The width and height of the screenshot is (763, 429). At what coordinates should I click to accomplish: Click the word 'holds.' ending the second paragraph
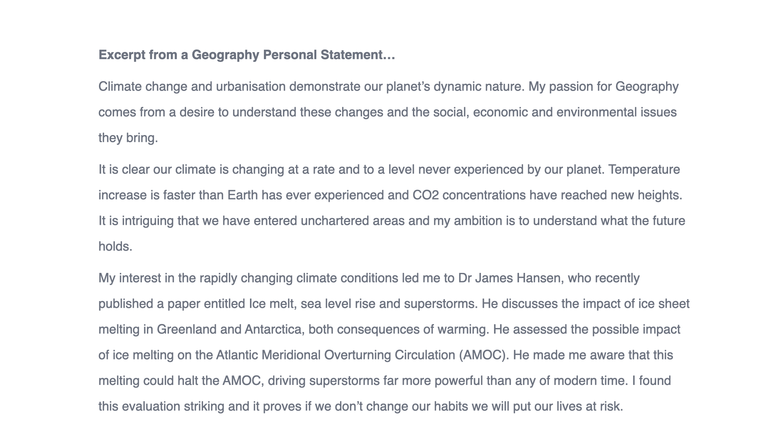pos(115,247)
